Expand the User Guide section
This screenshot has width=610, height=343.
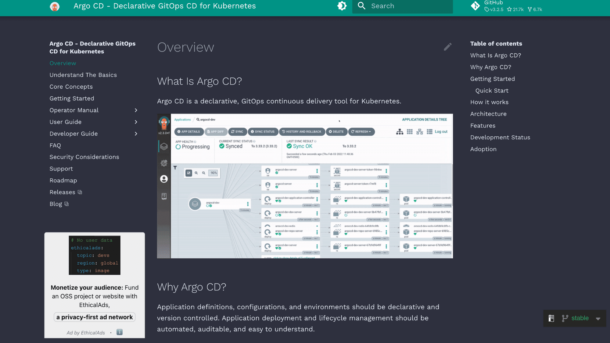point(136,122)
